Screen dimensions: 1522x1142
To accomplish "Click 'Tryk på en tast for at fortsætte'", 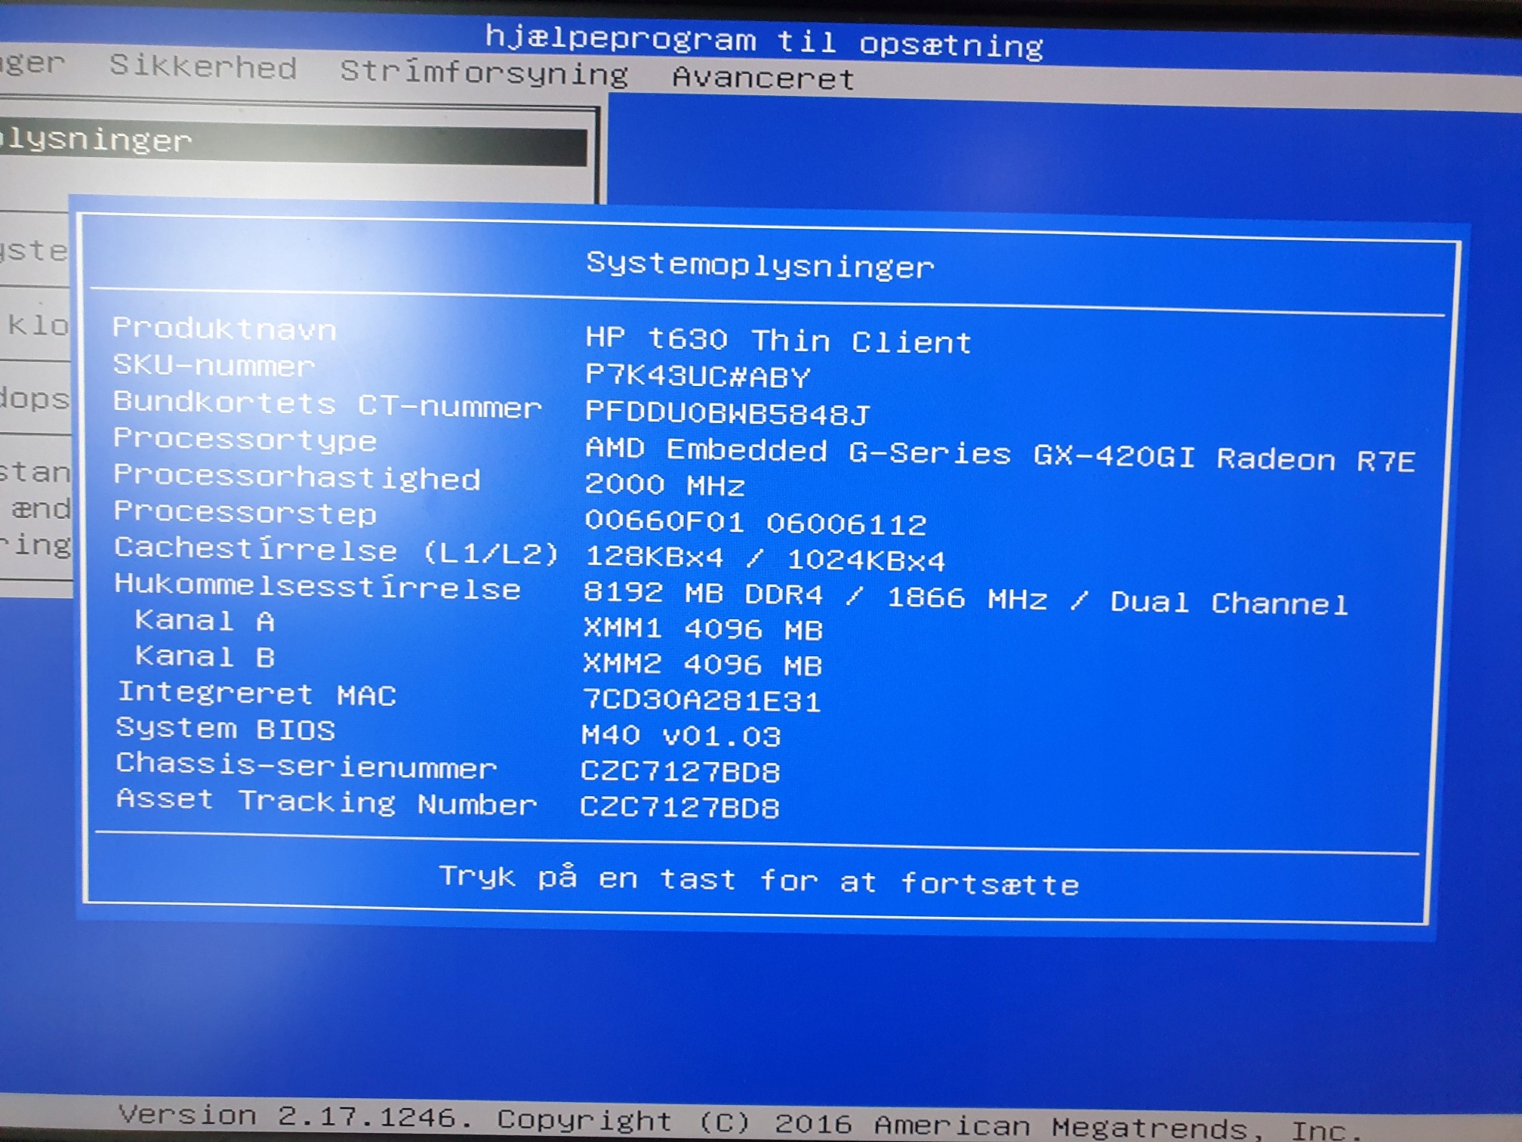I will [x=759, y=881].
